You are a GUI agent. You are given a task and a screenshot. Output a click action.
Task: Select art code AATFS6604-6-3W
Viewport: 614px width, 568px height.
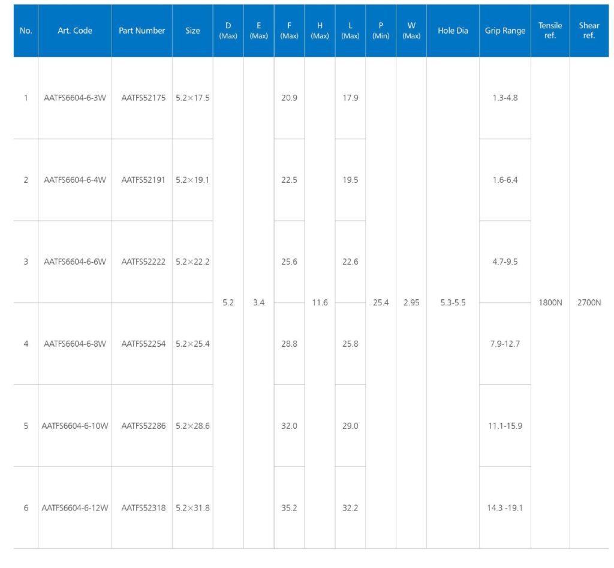coord(74,98)
